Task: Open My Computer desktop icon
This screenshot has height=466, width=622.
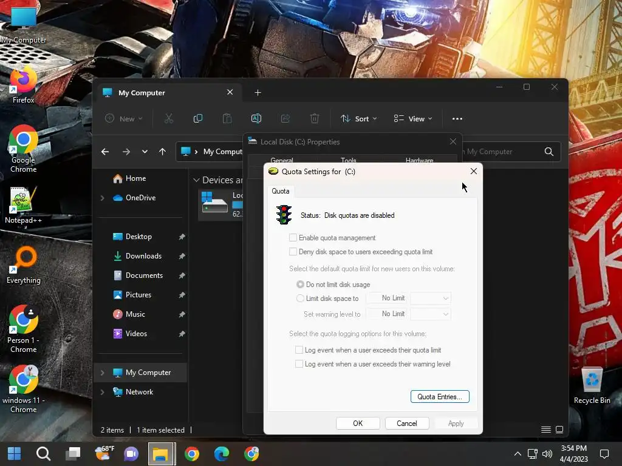Action: pyautogui.click(x=24, y=24)
